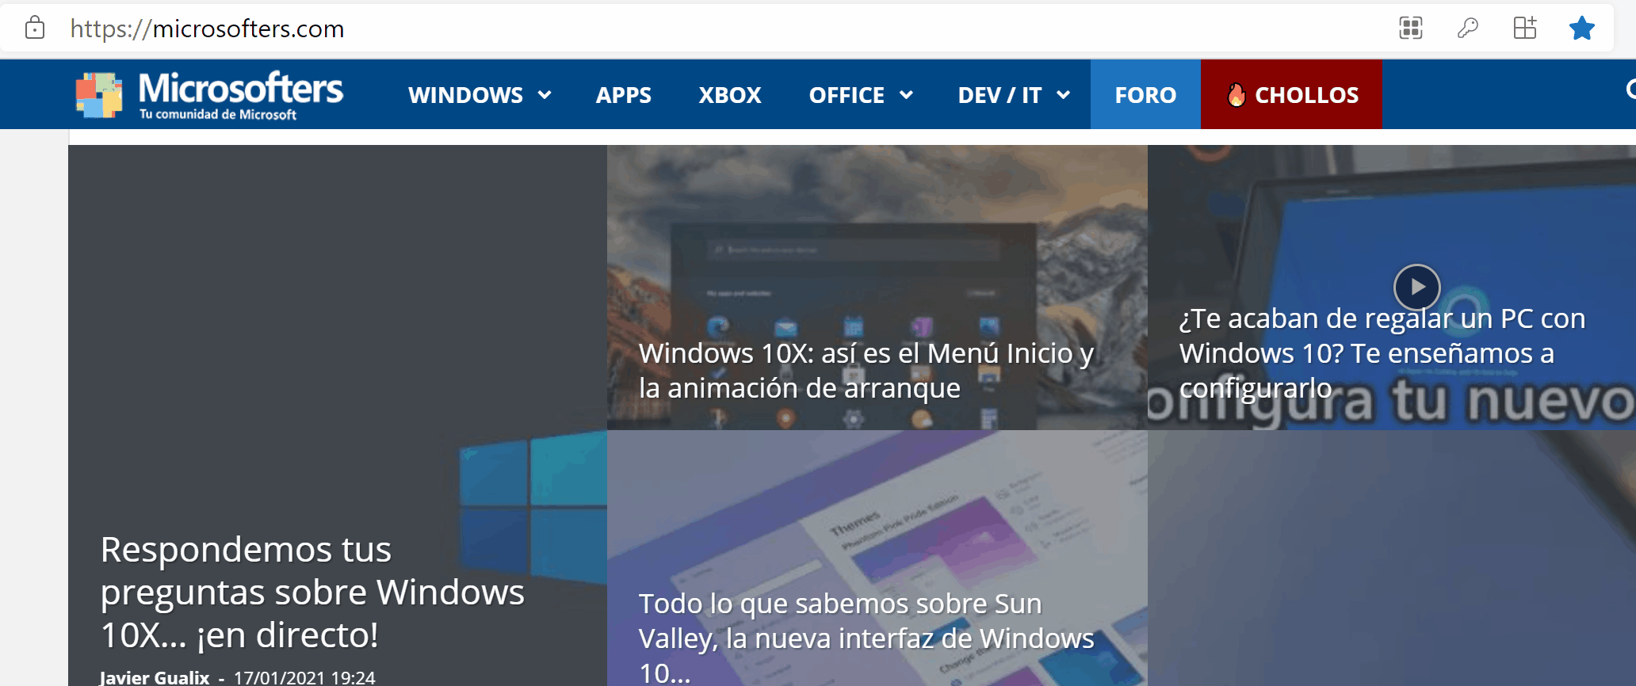Screen dimensions: 1636x686
Task: Open the Sun Valley interface article
Action: tap(866, 638)
